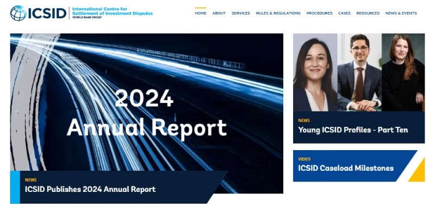The width and height of the screenshot is (435, 213).
Task: Open the SERVICES menu
Action: tap(241, 13)
